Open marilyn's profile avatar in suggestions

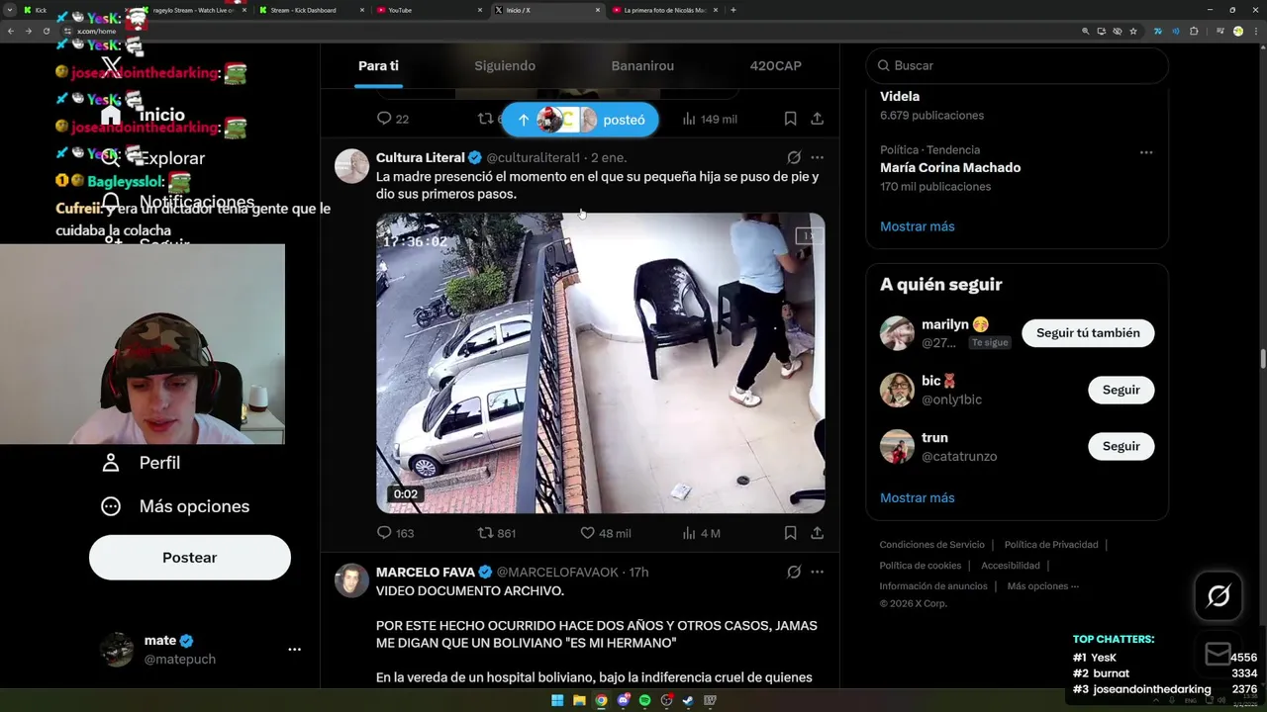897,333
